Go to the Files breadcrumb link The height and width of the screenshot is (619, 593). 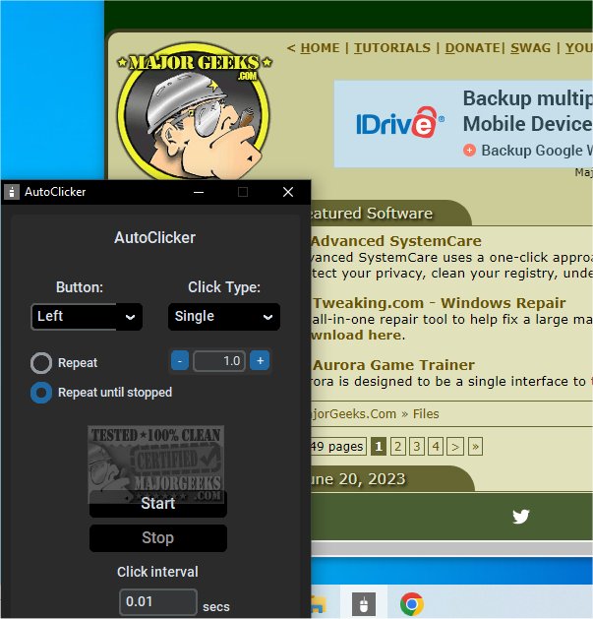click(426, 413)
